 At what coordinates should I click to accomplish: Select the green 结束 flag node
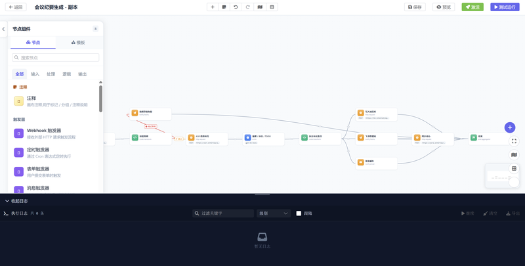click(489, 139)
